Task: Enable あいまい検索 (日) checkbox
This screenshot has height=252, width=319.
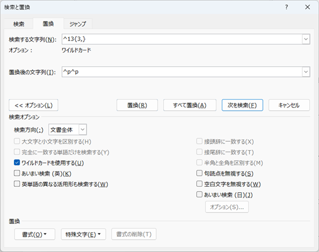Action: pyautogui.click(x=199, y=195)
